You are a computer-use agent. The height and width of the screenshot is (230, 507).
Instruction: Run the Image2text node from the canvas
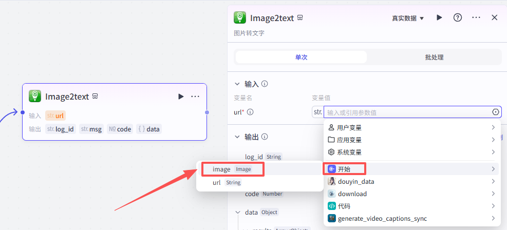click(180, 97)
